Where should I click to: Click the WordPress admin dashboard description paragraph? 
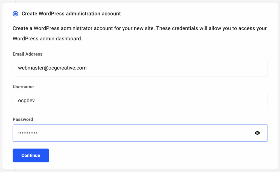140,34
